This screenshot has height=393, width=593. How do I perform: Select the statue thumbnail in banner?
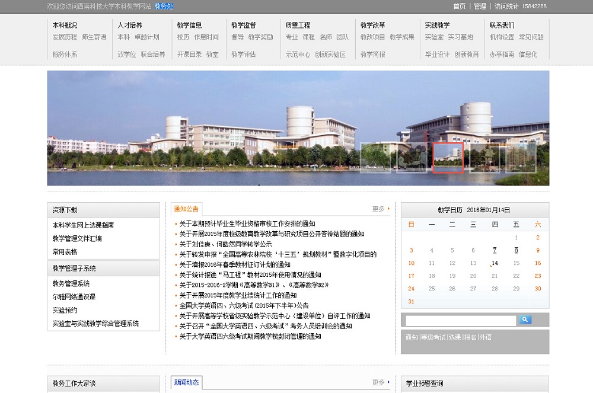[x=484, y=158]
